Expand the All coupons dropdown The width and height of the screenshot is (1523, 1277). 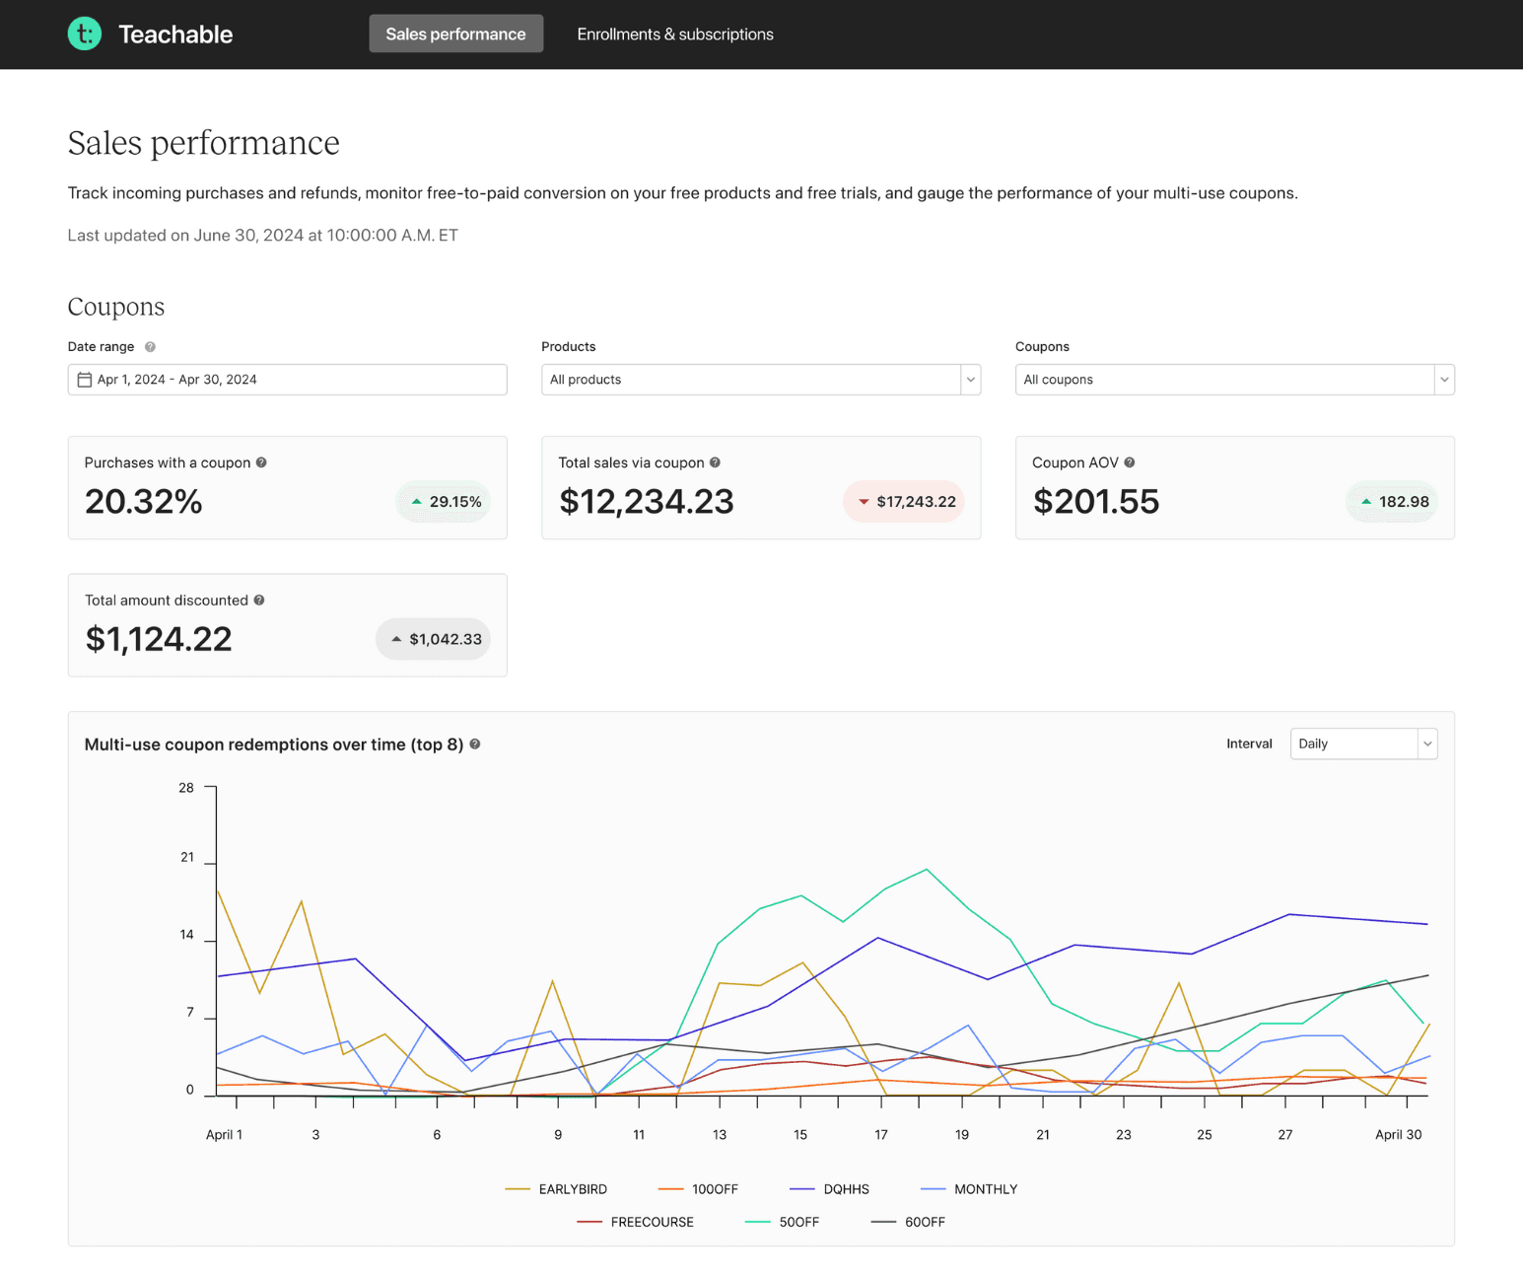tap(1233, 380)
